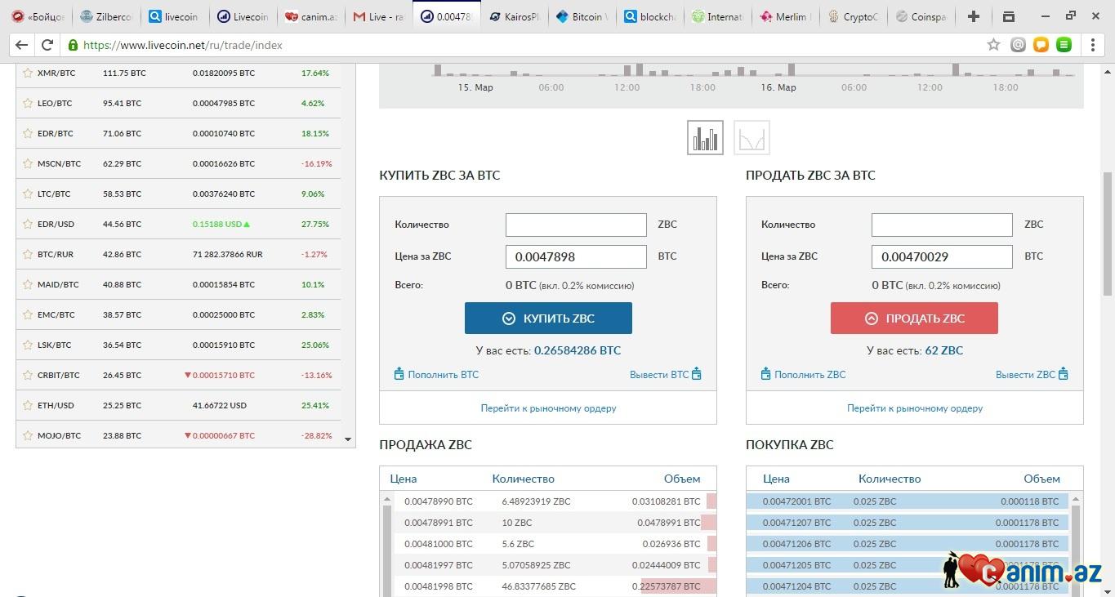Toggle favorite star for LTC/BTC

pyautogui.click(x=28, y=194)
